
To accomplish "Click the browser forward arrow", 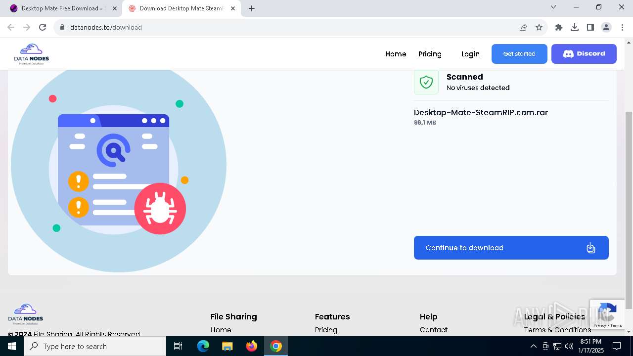I will 27,27.
